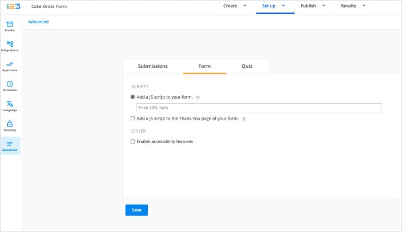The height and width of the screenshot is (232, 402).
Task: Focus the Enter URL here field
Action: [259, 108]
